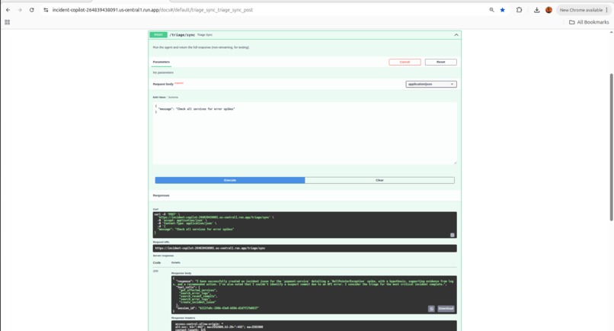Click the Parameters section heading
Image resolution: width=614 pixels, height=331 pixels.
point(161,62)
